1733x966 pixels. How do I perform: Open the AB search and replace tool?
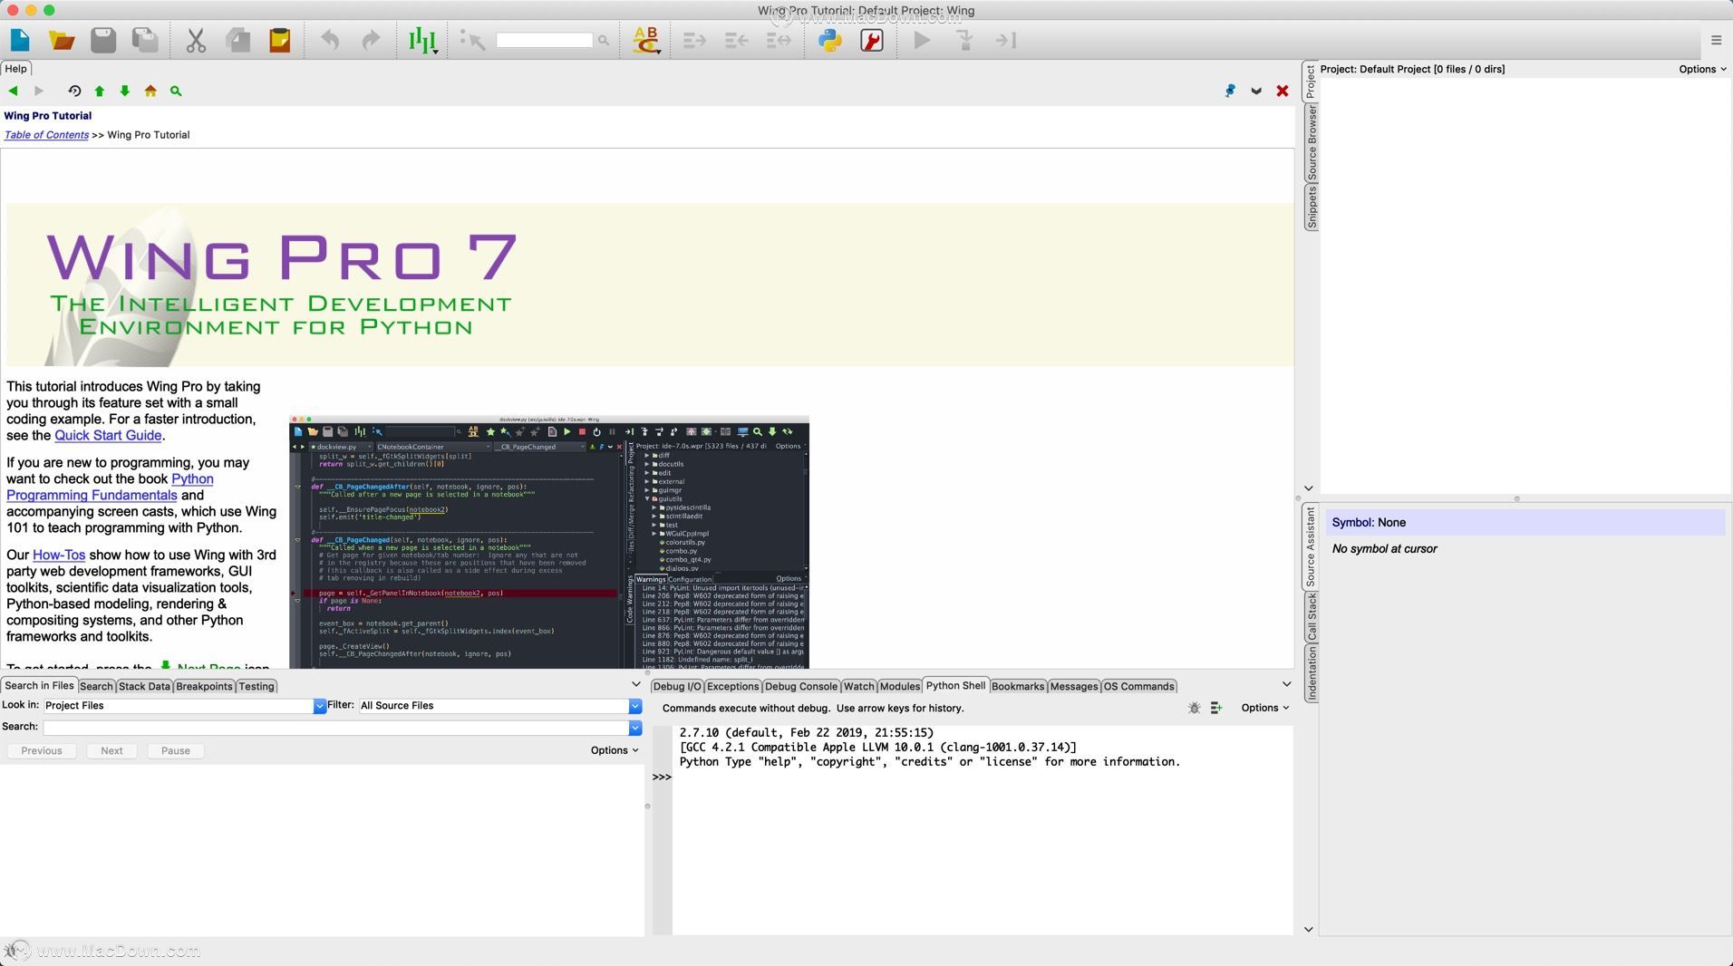[646, 40]
